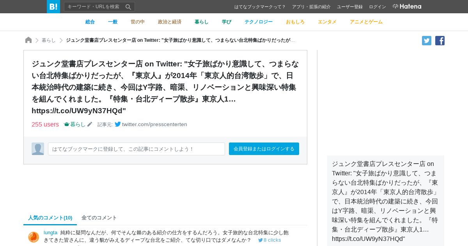The height and width of the screenshot is (246, 468).
Task: Open the article title headline link
Action: pos(165,87)
